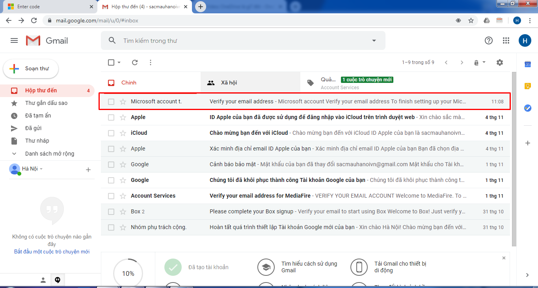
Task: Select the Account Services email checkbox
Action: (x=111, y=196)
